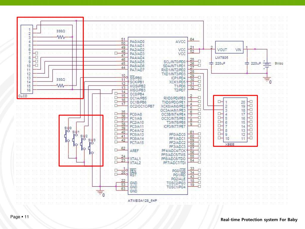Click the MISO/PB3 pin label
The image size is (305, 229).
[x=138, y=90]
